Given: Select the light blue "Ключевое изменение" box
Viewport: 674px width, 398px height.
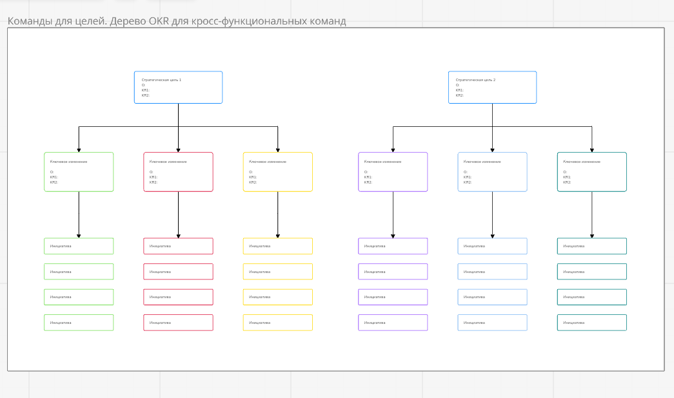Looking at the screenshot, I should click(x=492, y=172).
